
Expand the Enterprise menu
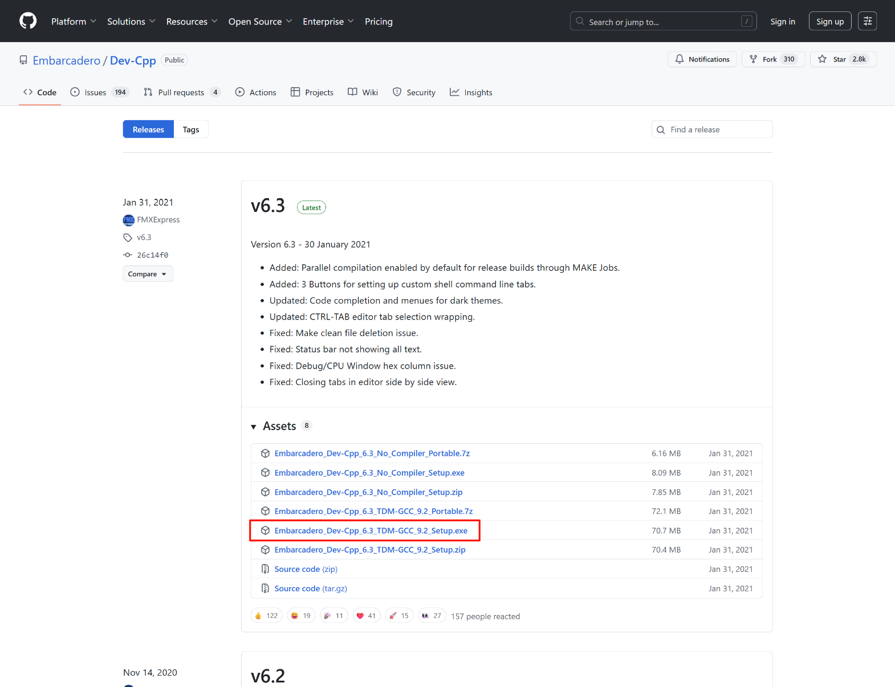(328, 21)
